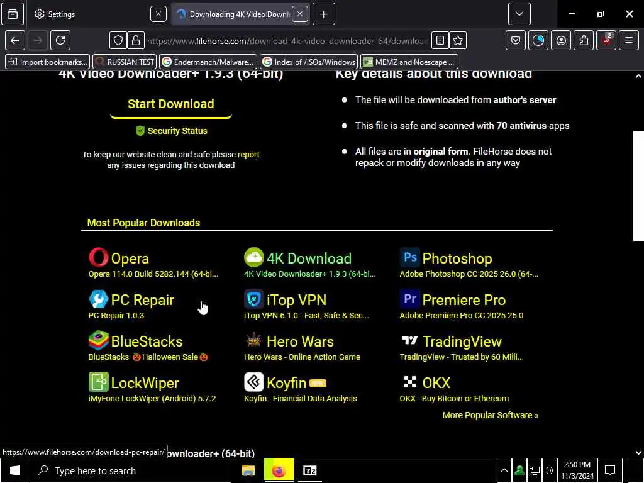
Task: Open tracking protection shield in address bar
Action: [118, 40]
